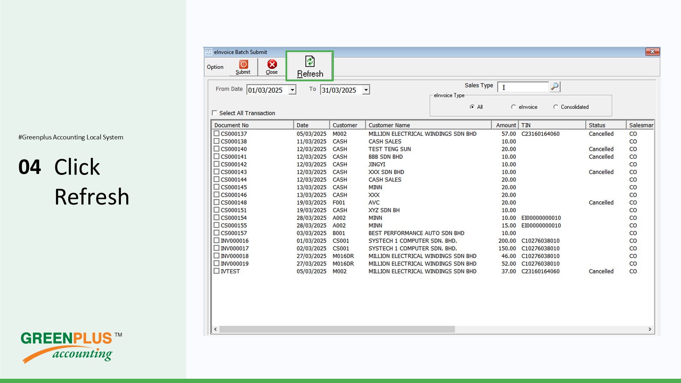Click the AR window title icon

tap(209, 52)
